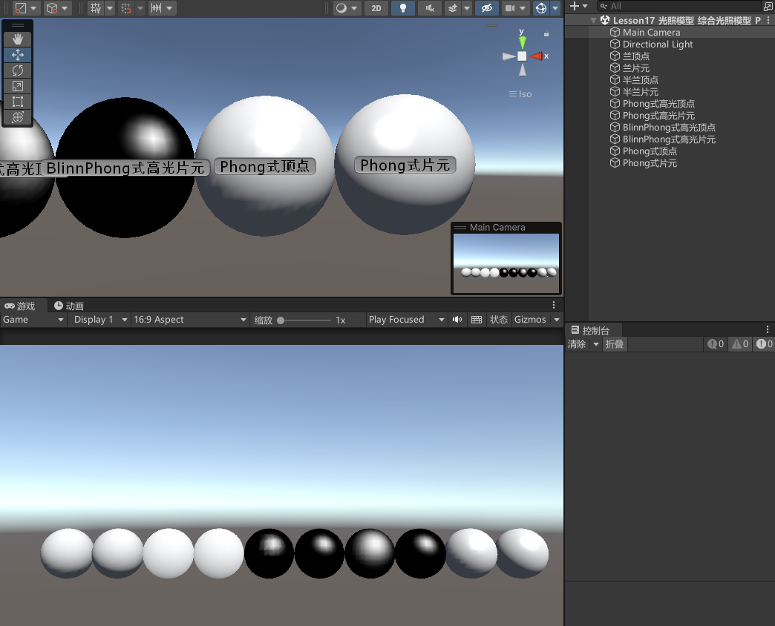
Task: Select the Scale tool in scene toolbar
Action: coord(18,86)
